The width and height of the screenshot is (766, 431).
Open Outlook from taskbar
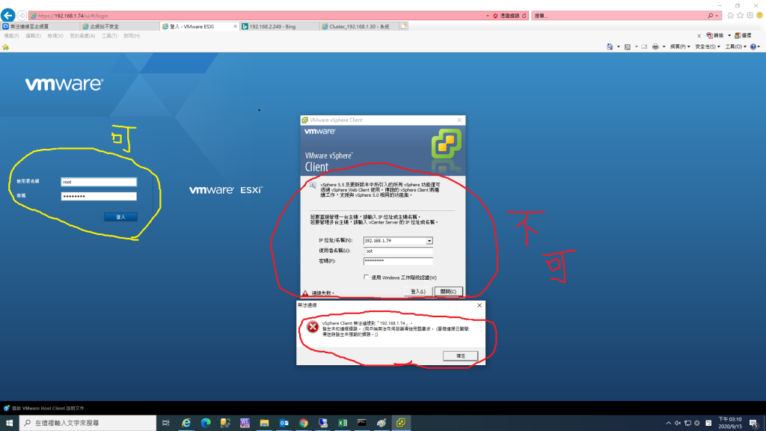pos(284,423)
